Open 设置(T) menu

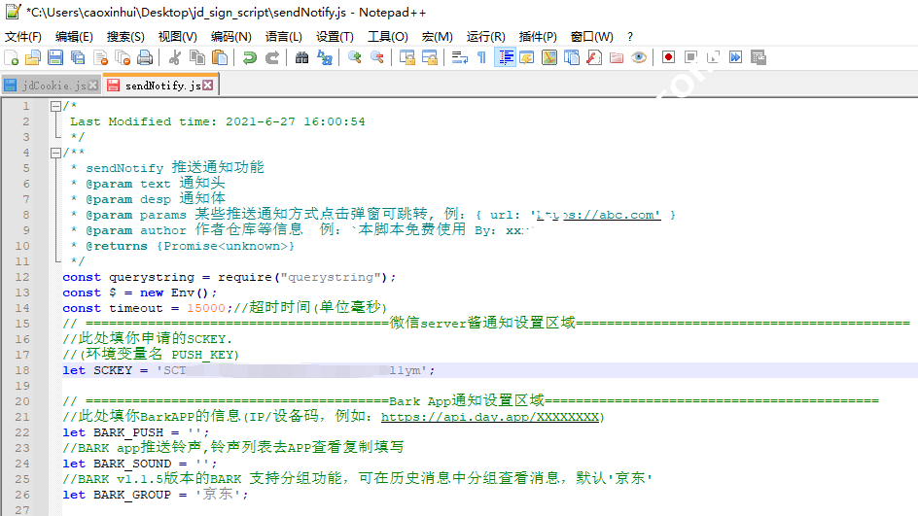click(335, 37)
